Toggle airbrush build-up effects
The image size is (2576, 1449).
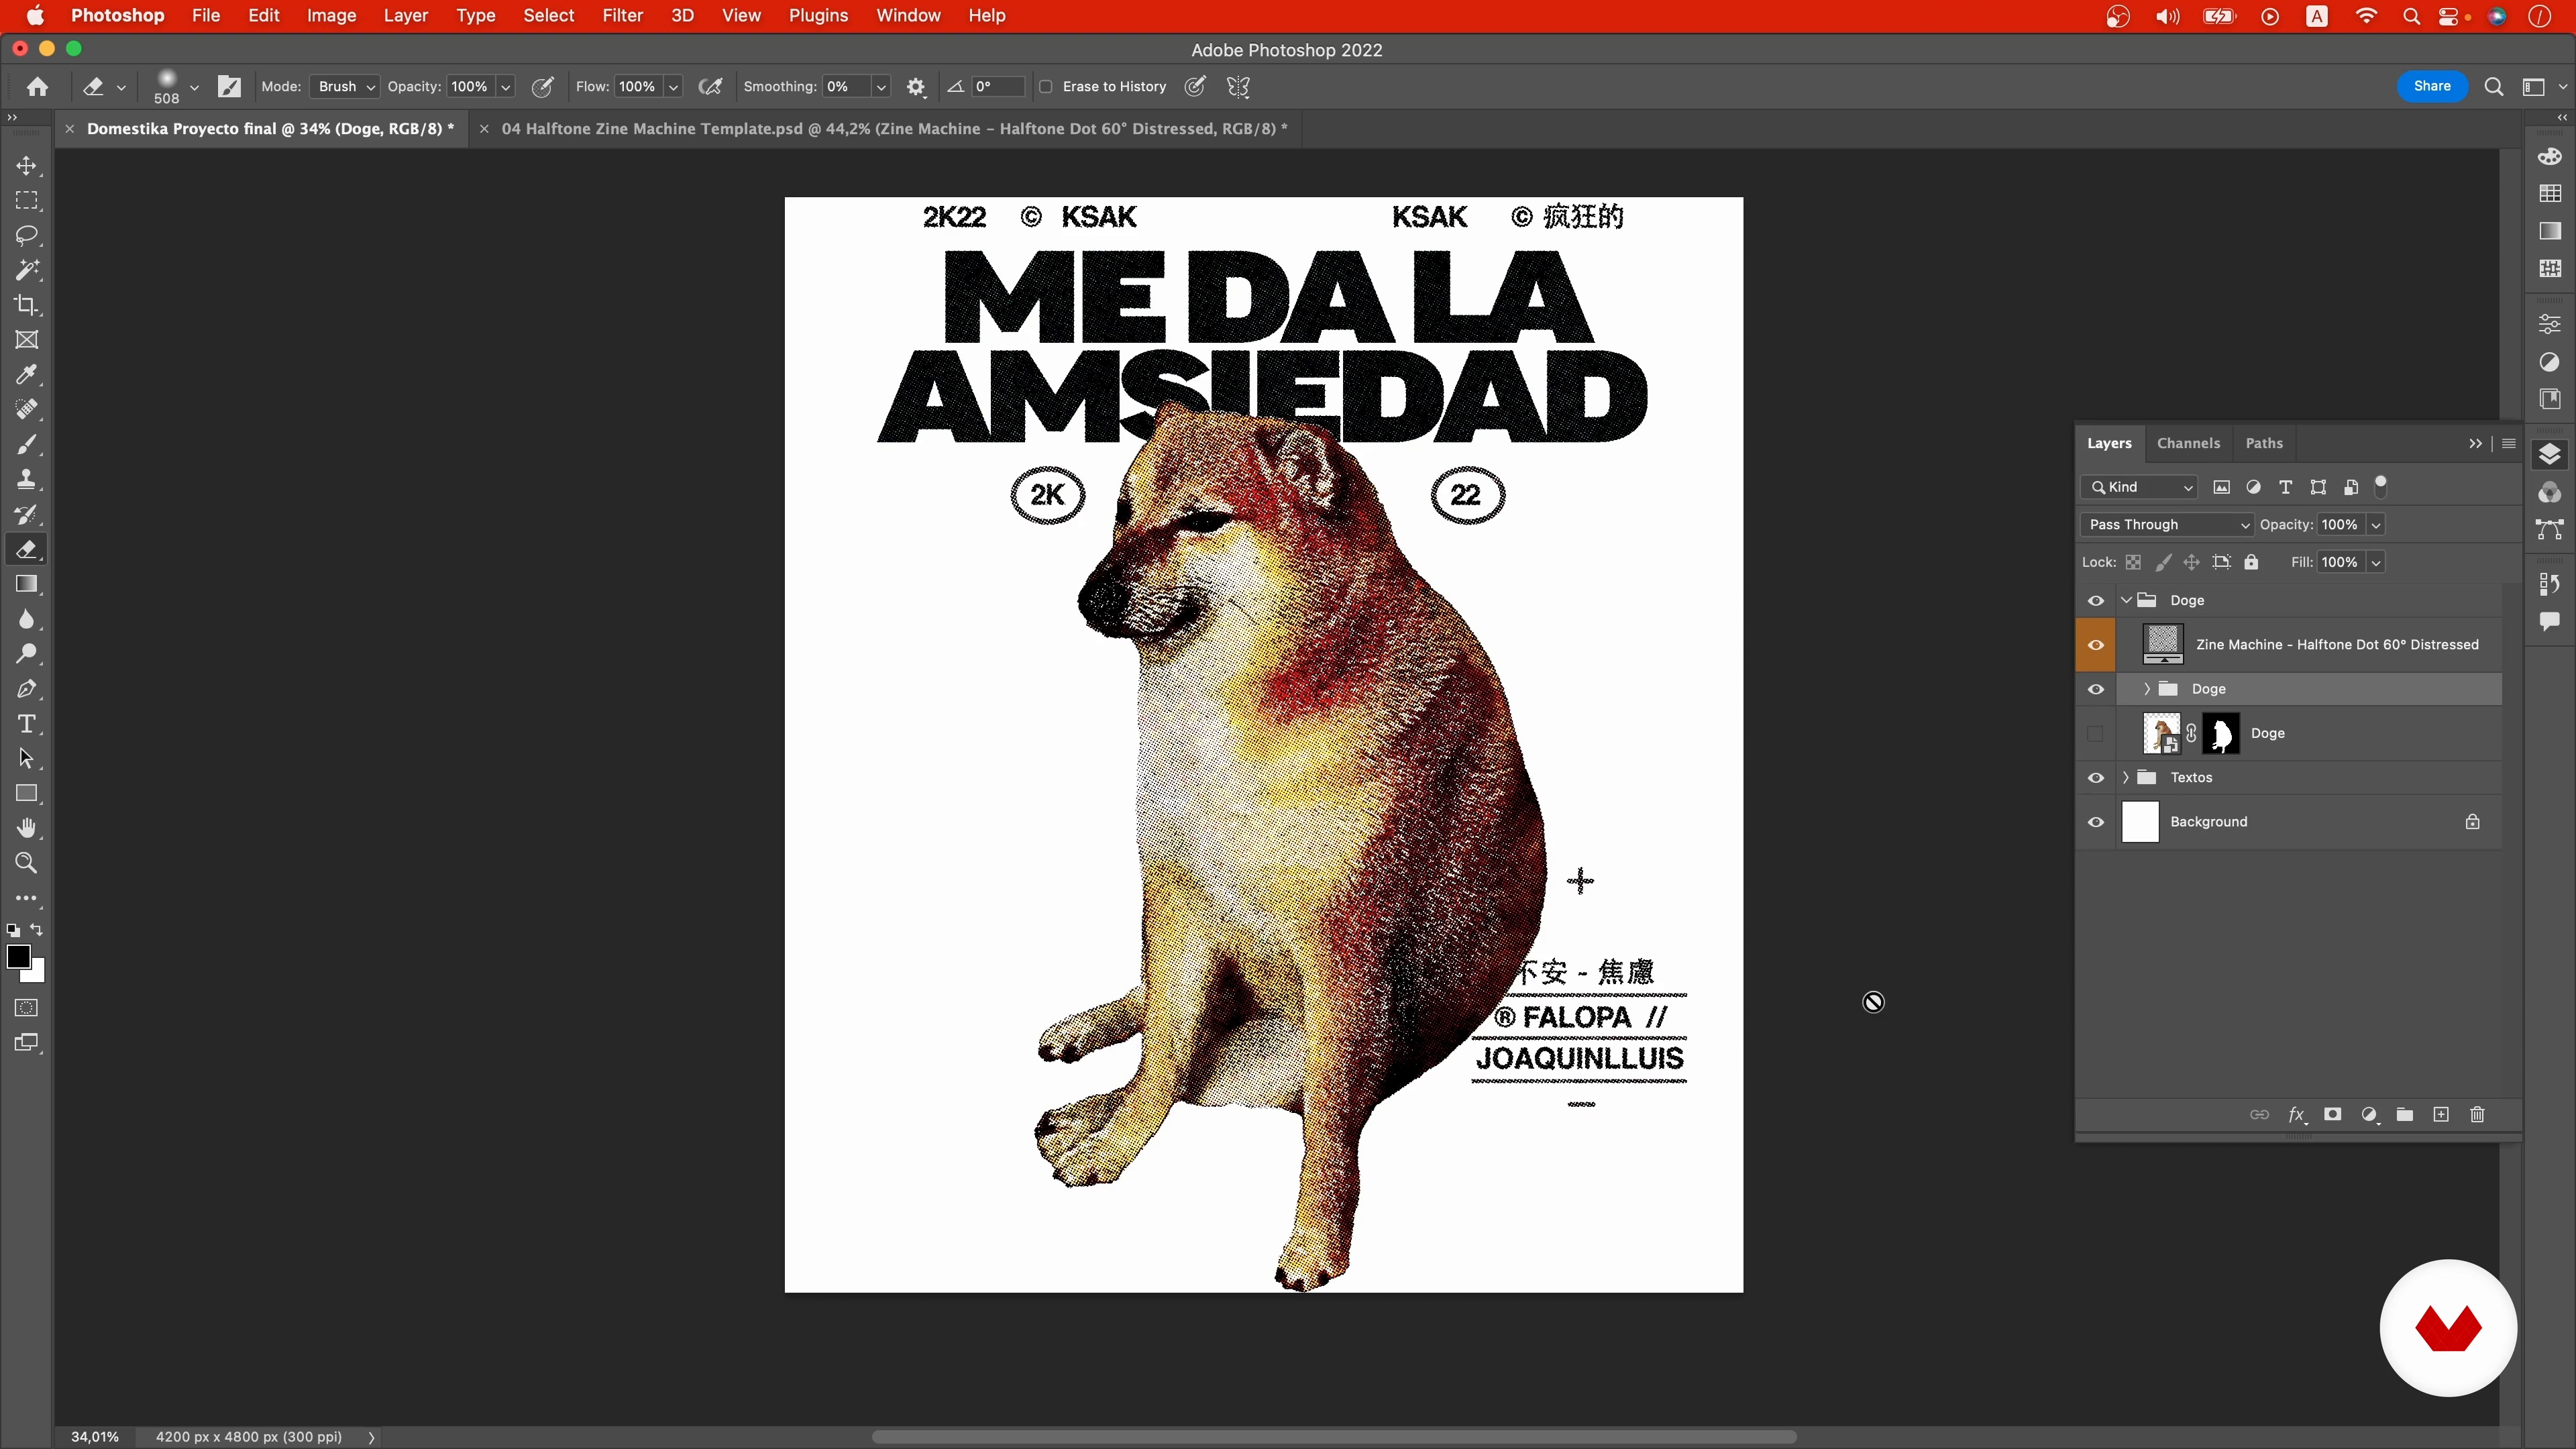point(710,87)
